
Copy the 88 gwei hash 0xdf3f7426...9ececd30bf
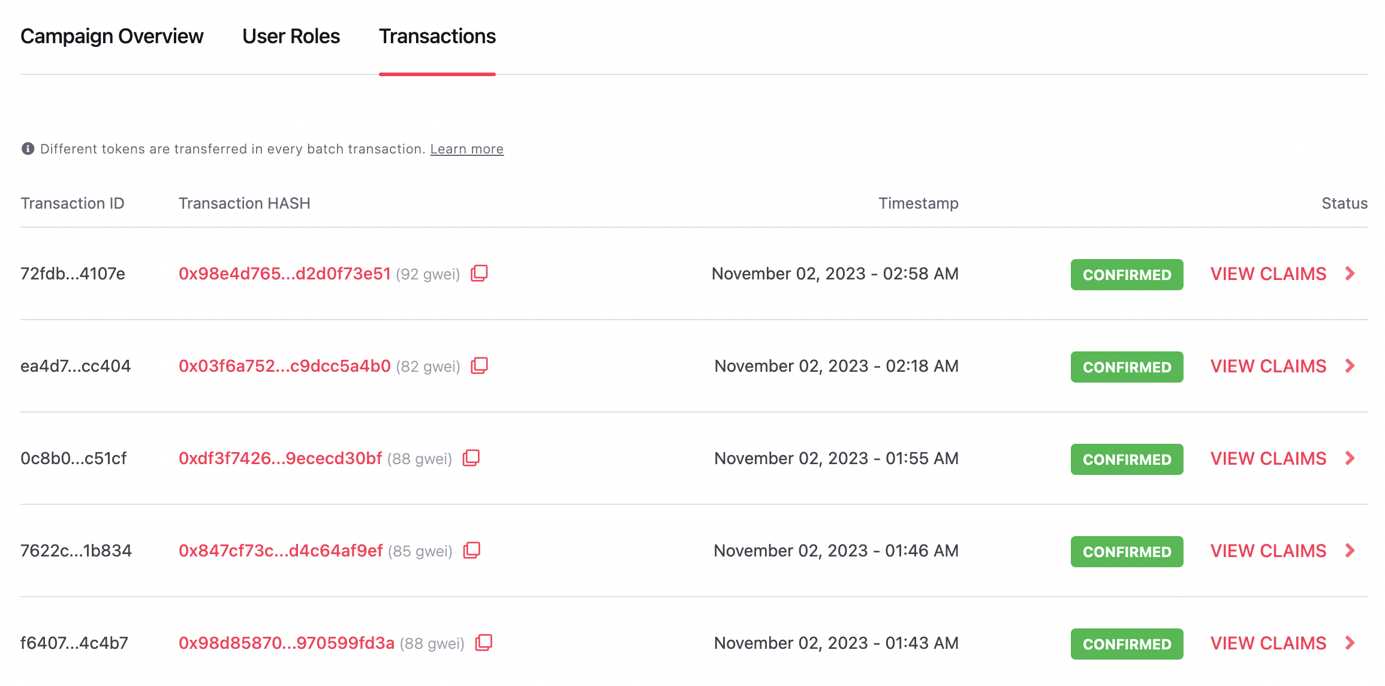pyautogui.click(x=472, y=458)
